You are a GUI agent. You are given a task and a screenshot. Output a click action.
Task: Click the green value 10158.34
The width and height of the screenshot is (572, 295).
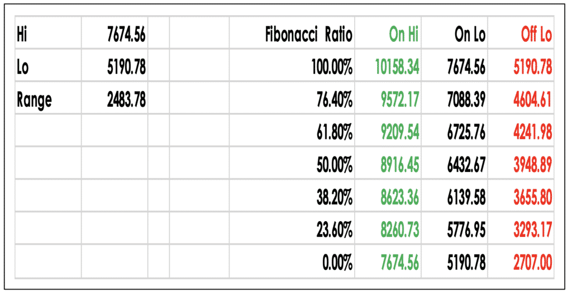coord(398,67)
